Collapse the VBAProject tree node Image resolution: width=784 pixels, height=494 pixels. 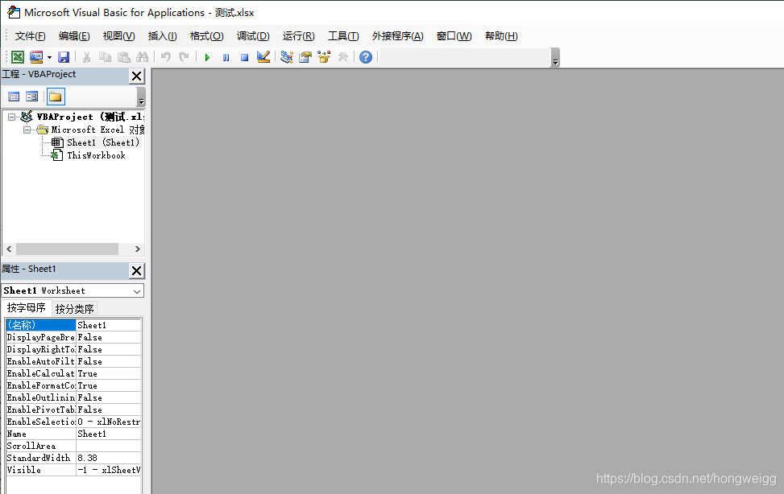tap(11, 117)
